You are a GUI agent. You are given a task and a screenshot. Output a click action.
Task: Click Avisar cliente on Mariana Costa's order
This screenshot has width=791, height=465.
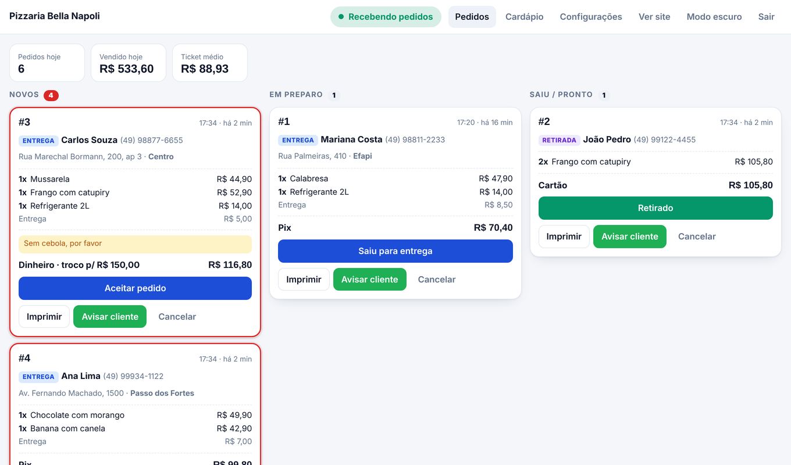point(370,280)
